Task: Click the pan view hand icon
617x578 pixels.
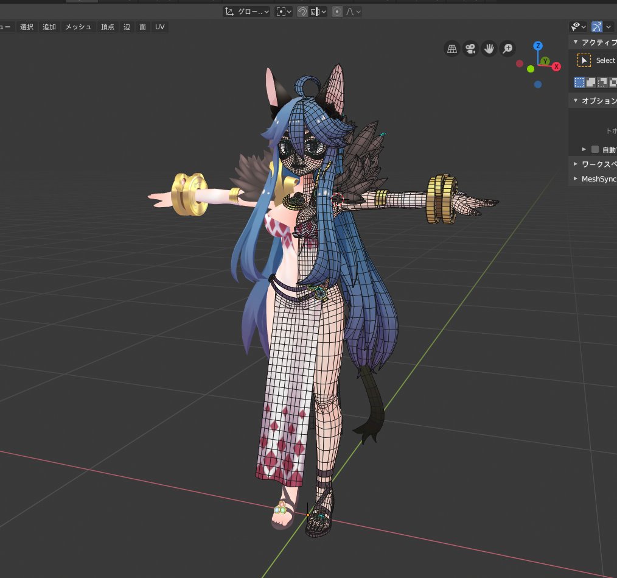Action: 489,49
